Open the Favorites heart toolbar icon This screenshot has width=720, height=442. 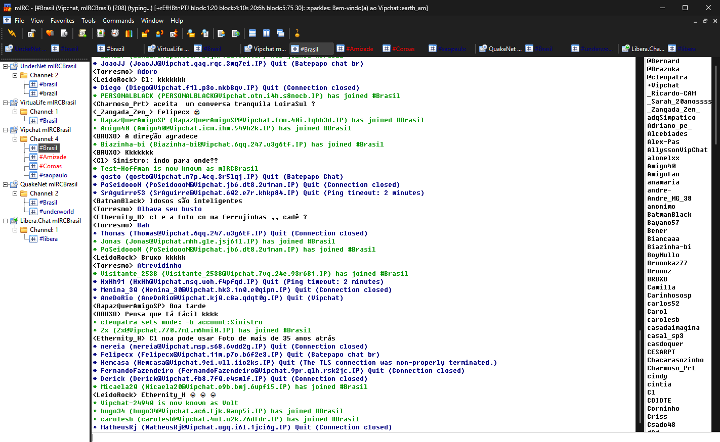tap(50, 33)
